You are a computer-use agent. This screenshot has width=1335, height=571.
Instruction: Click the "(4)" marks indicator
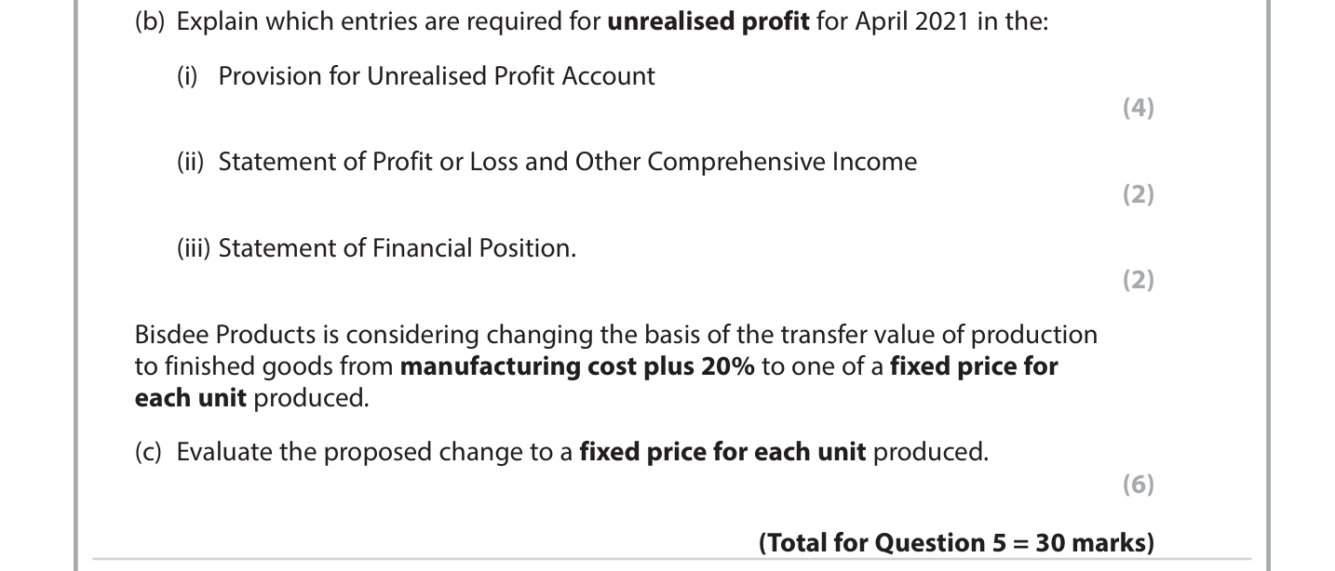(x=1138, y=108)
